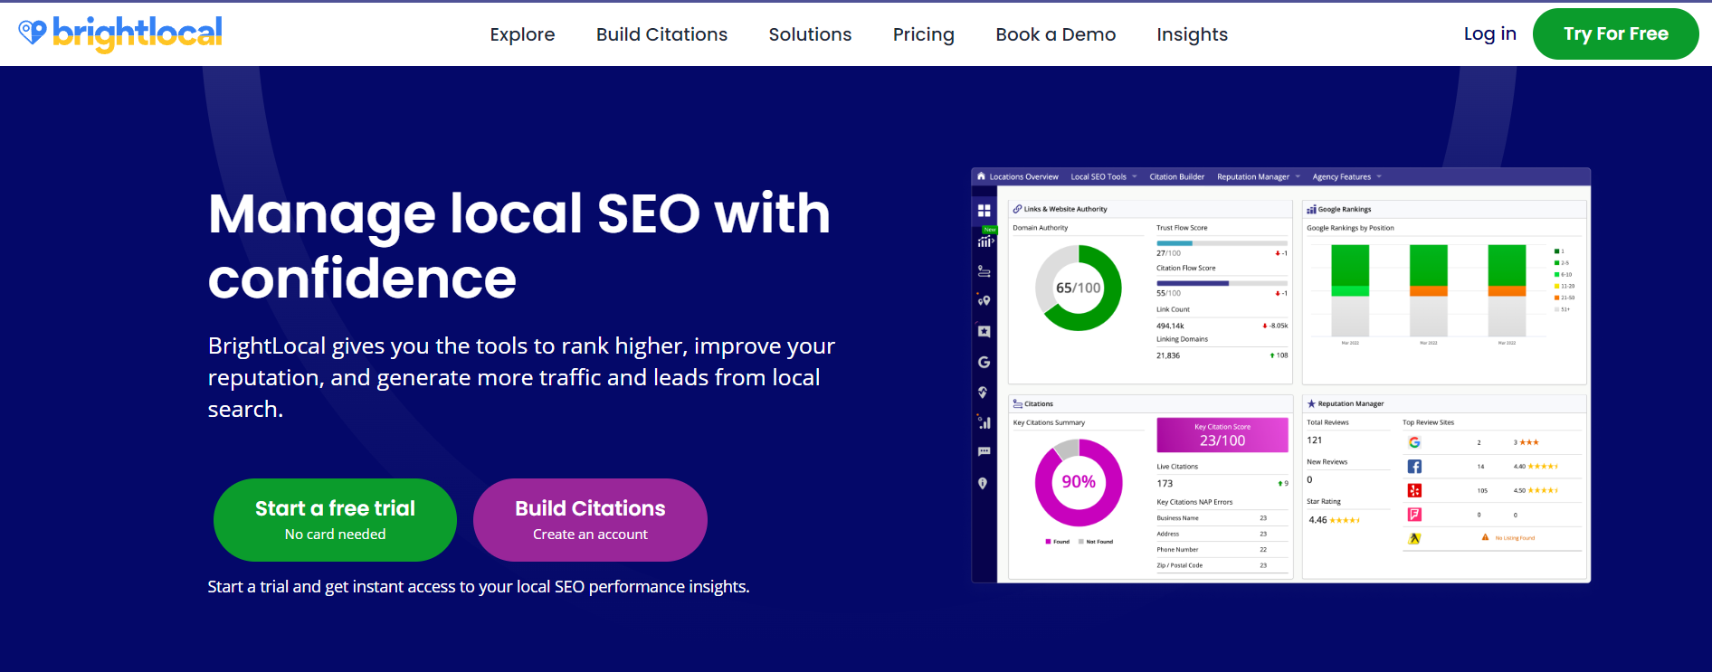1712x672 pixels.
Task: Open the Insights menu item
Action: (x=1192, y=34)
